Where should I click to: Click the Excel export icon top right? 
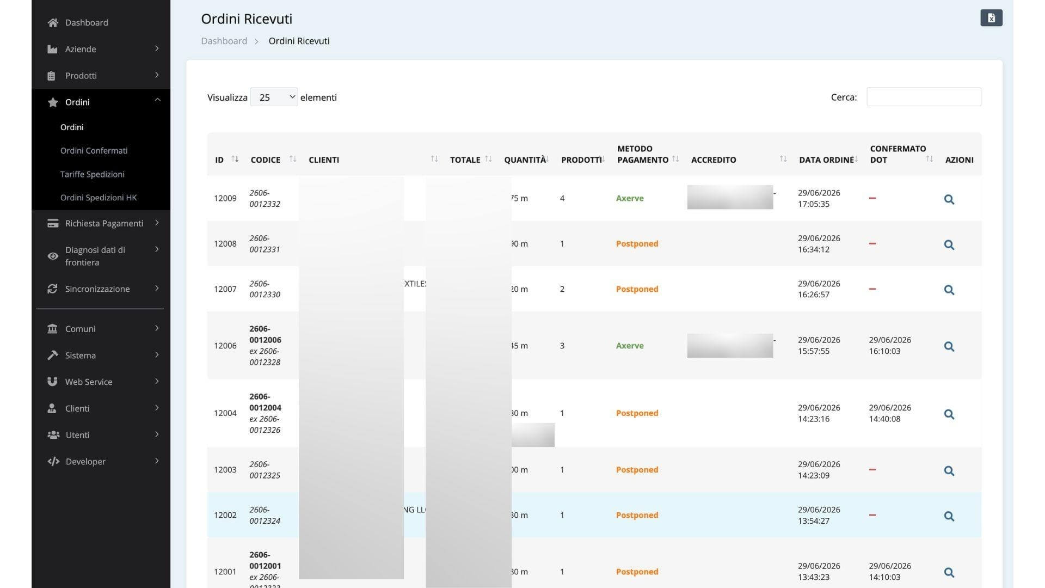(x=991, y=18)
